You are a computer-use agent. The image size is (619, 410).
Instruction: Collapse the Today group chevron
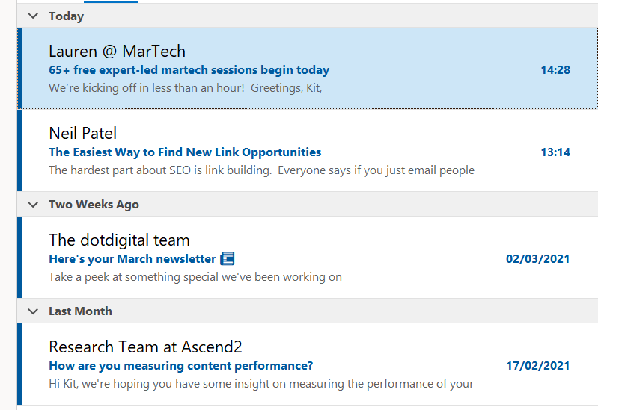pyautogui.click(x=33, y=16)
